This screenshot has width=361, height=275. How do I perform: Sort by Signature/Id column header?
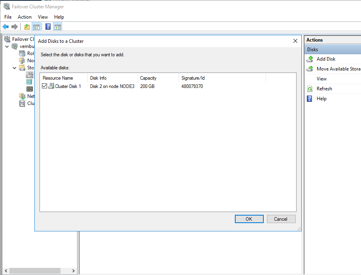pyautogui.click(x=222, y=78)
